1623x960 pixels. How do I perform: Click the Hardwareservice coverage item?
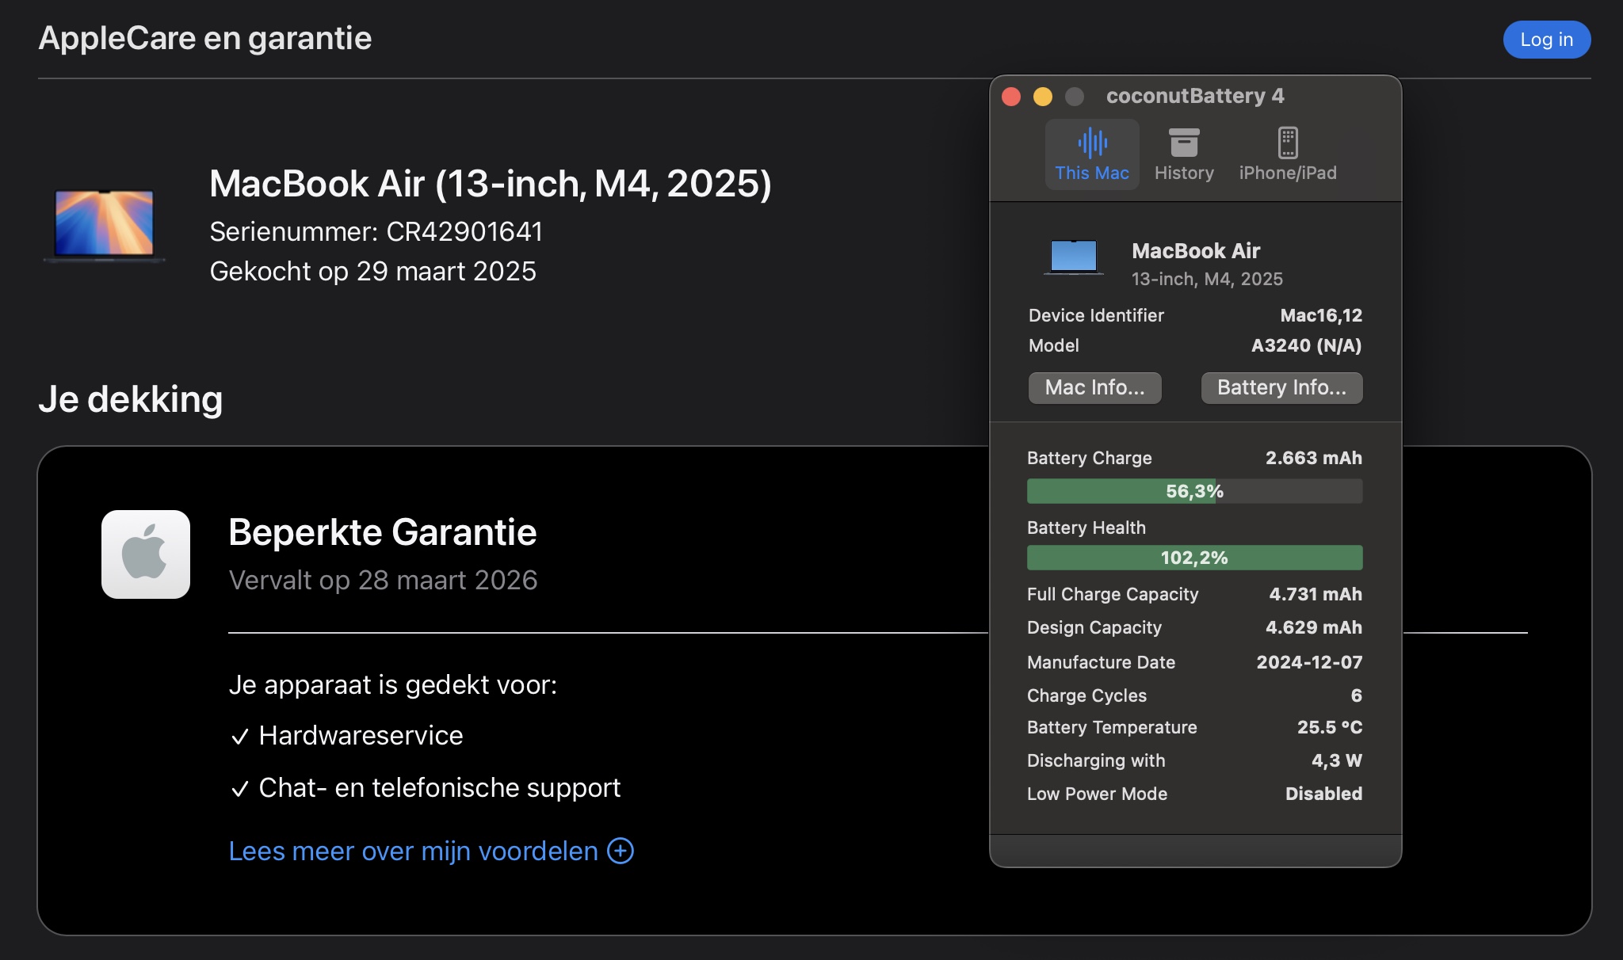click(x=346, y=736)
